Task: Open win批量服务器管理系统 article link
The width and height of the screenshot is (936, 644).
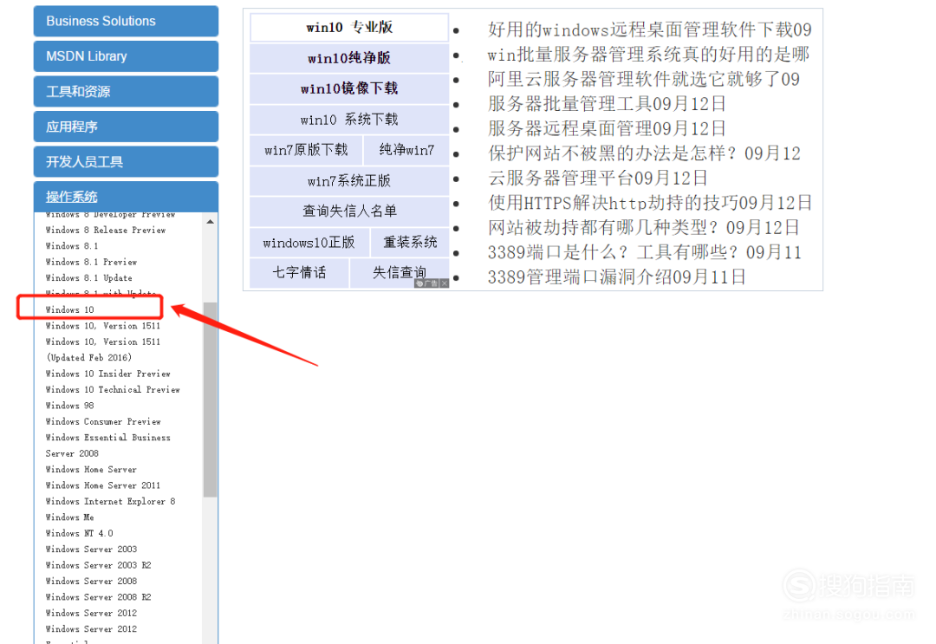Action: (648, 55)
